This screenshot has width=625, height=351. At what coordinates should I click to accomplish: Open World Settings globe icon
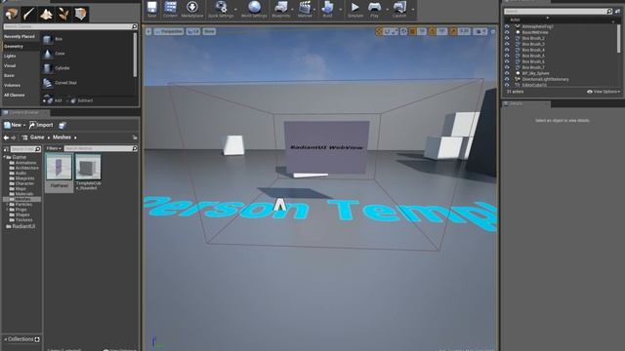pyautogui.click(x=254, y=9)
